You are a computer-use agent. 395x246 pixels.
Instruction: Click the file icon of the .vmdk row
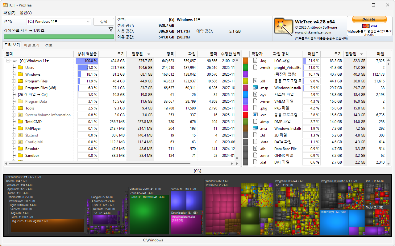pyautogui.click(x=255, y=68)
